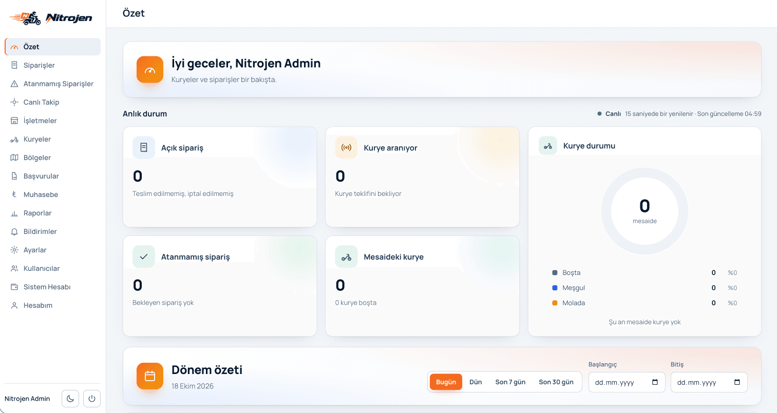
Task: Click the Nitrojen Admin user name
Action: click(x=27, y=399)
